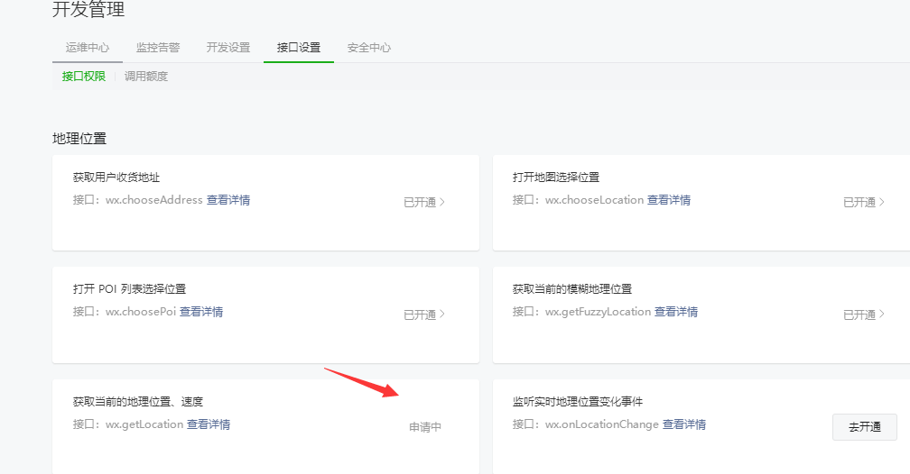The height and width of the screenshot is (474, 910).
Task: Switch to the 调用额度 sub-tab
Action: click(x=146, y=77)
